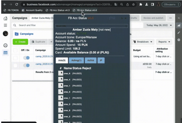Click the edit pencil icon in right sidebar
The height and width of the screenshot is (123, 182).
point(179,32)
